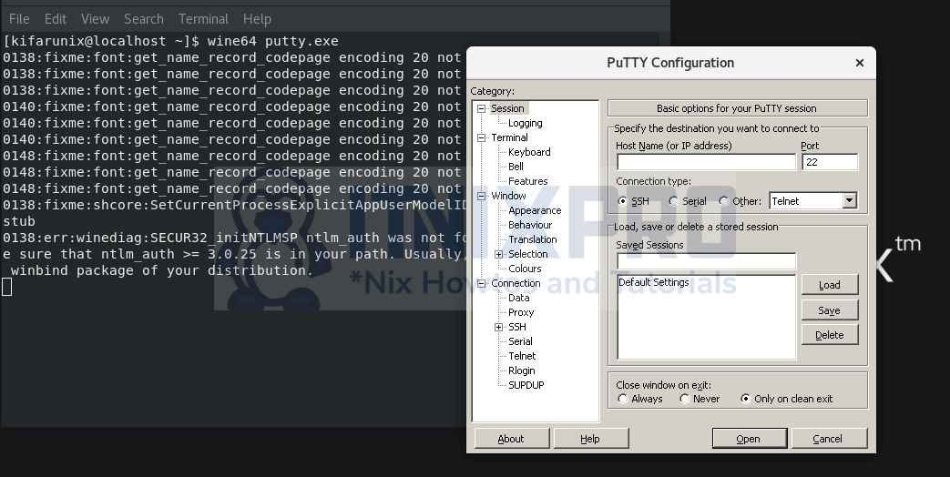Open the terminal View menu
The width and height of the screenshot is (950, 477).
point(95,19)
